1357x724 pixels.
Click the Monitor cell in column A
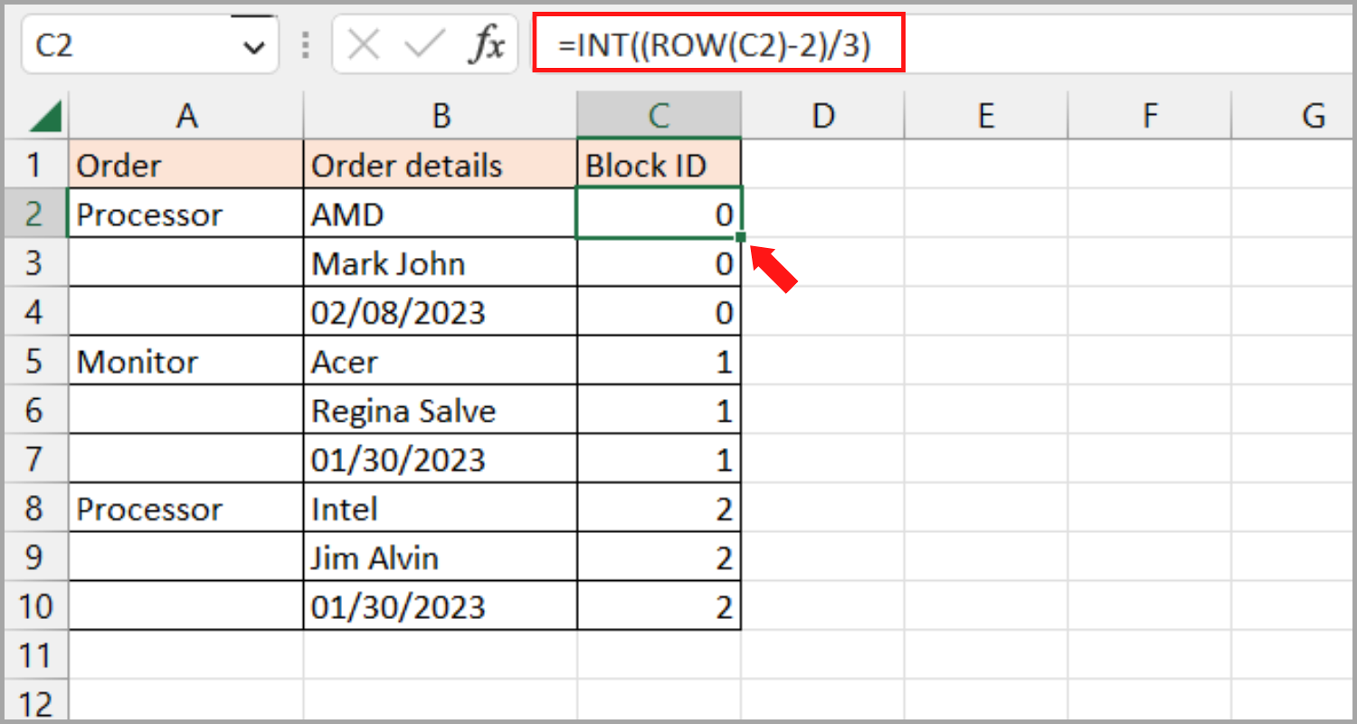coord(186,362)
